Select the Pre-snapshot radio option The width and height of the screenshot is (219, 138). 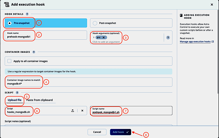[10, 23]
